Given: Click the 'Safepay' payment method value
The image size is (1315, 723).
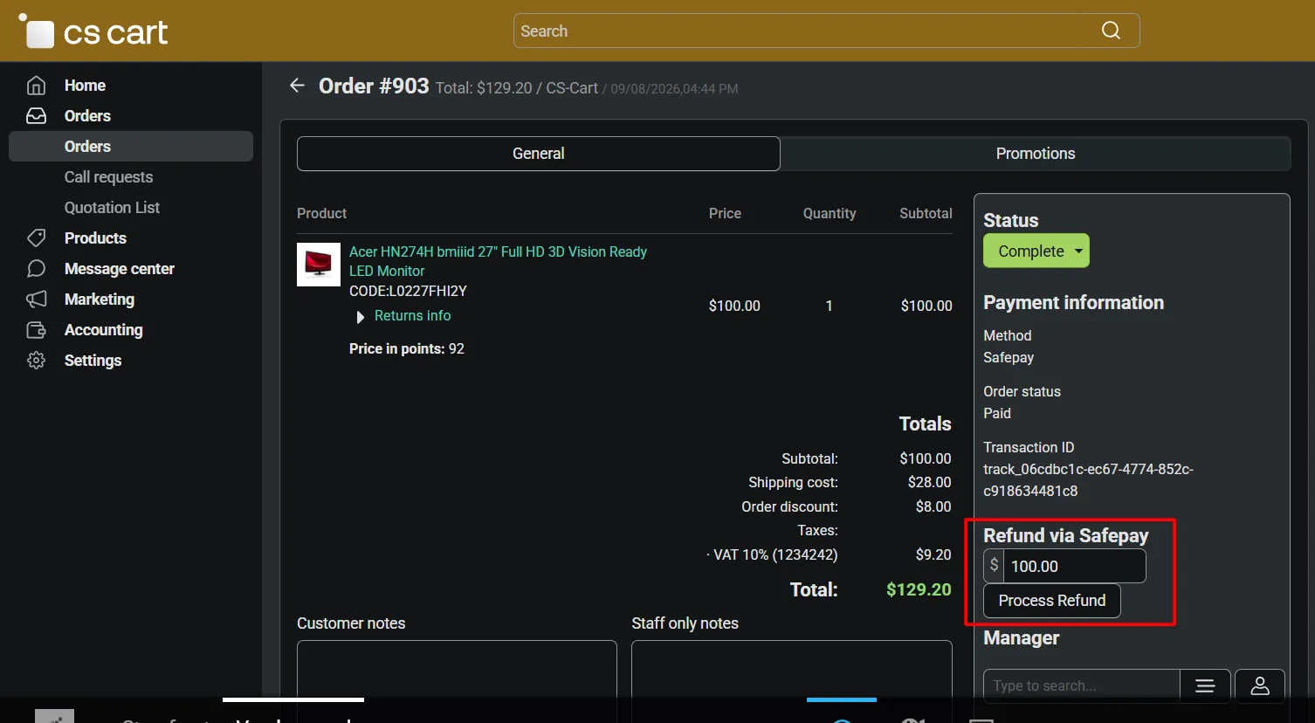Looking at the screenshot, I should tap(1009, 357).
